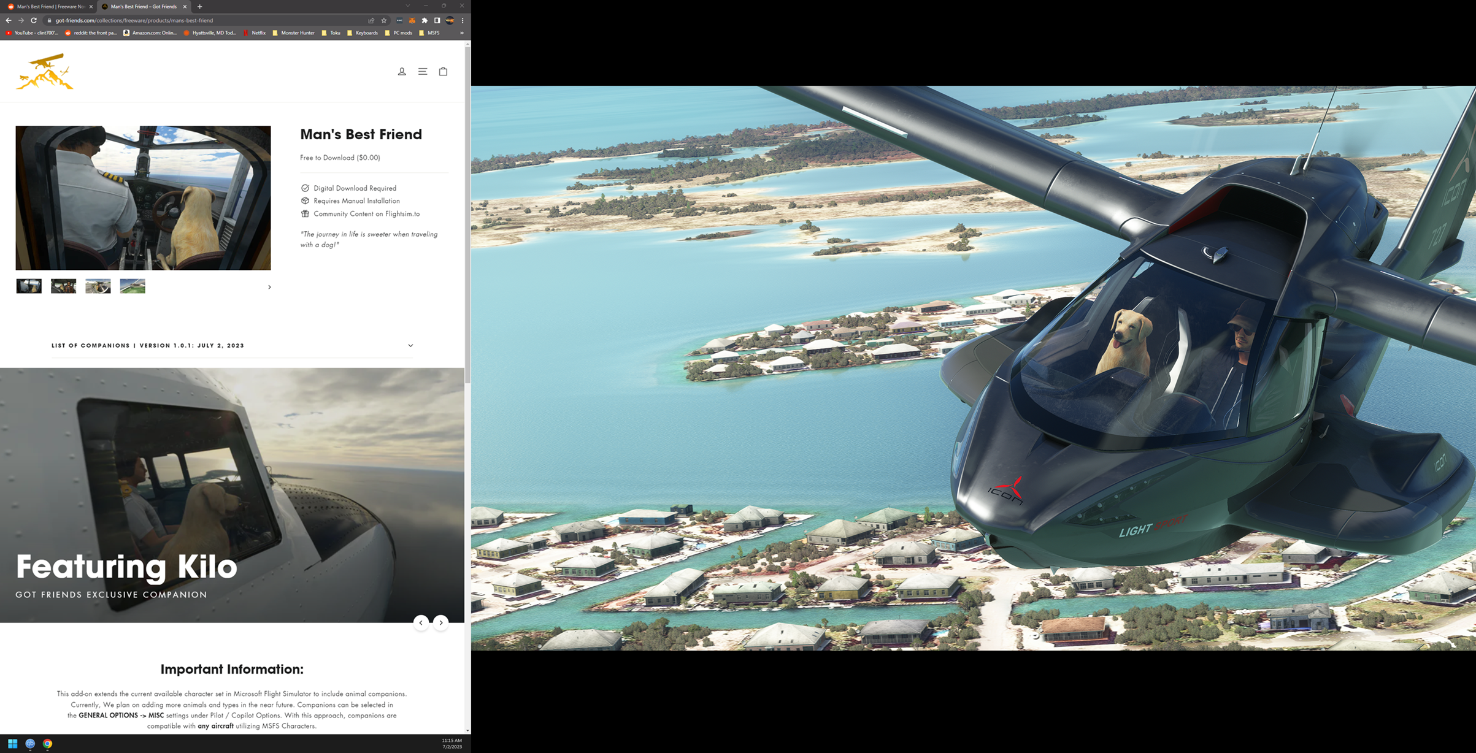Viewport: 1476px width, 753px height.
Task: Open MSFS bookmark folder
Action: click(429, 33)
